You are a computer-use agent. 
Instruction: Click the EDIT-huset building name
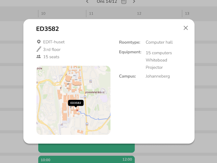54,42
